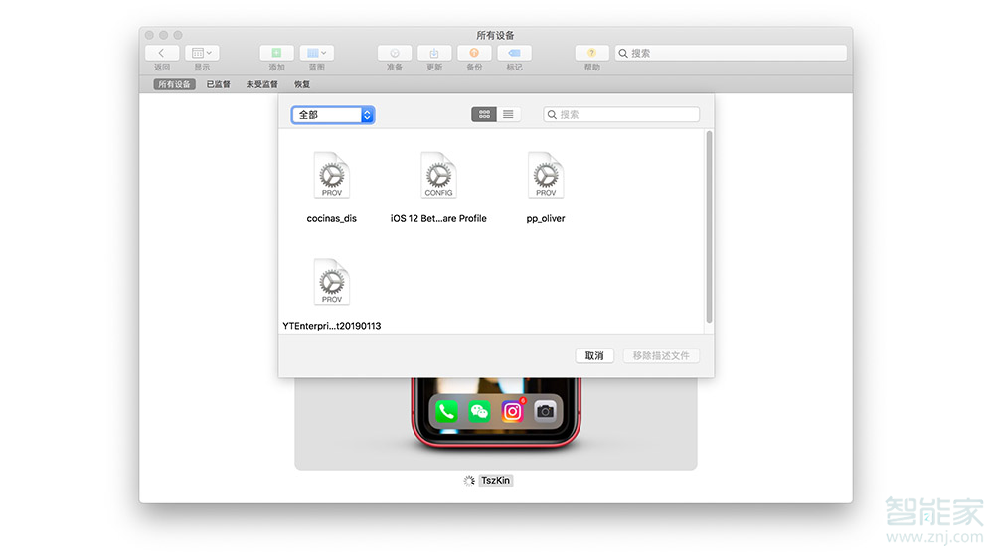Select the 所有设备 tab
This screenshot has width=994, height=556.
[x=173, y=84]
